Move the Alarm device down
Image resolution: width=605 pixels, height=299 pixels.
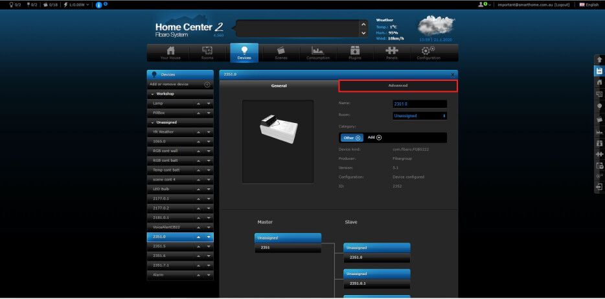(x=209, y=275)
